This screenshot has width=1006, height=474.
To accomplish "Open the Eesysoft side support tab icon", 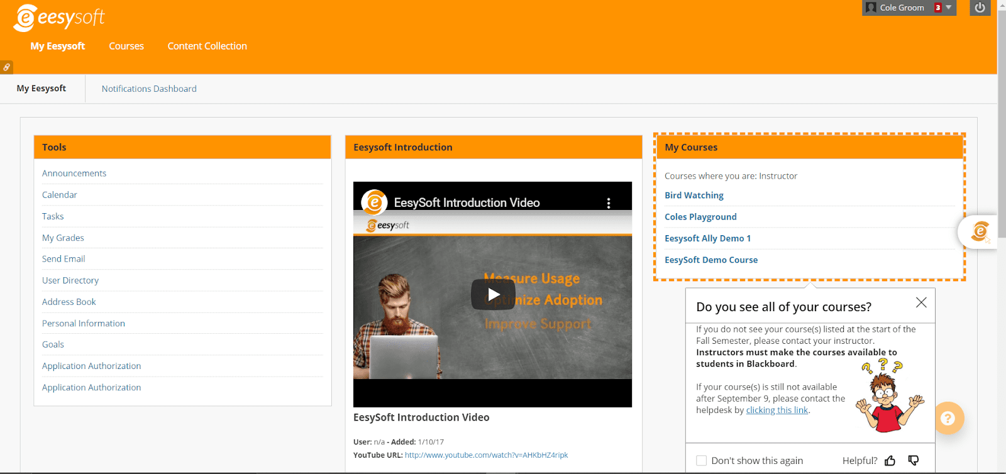I will click(980, 231).
